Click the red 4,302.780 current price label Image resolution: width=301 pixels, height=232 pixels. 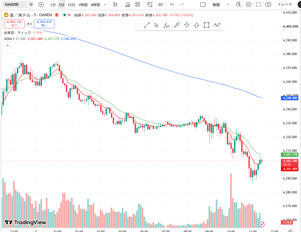pyautogui.click(x=289, y=163)
